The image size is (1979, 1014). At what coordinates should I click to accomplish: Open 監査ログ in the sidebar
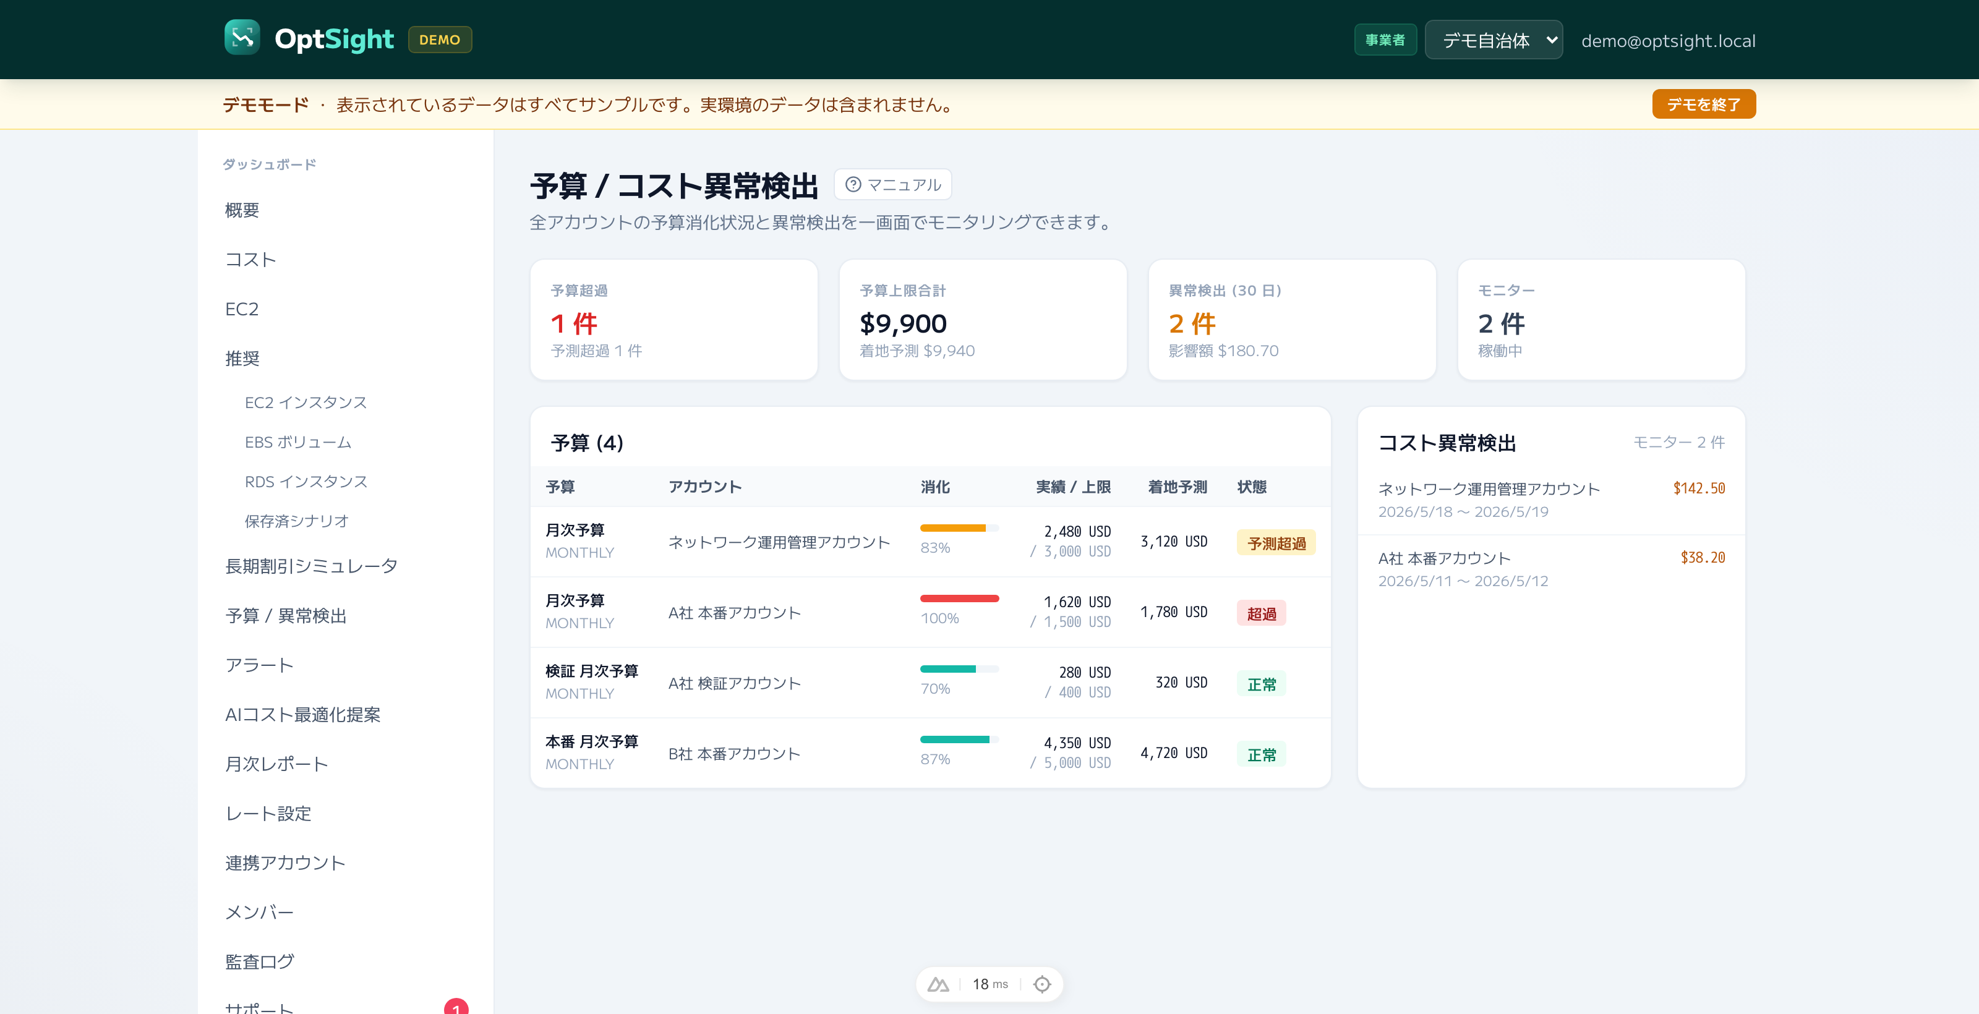(260, 961)
